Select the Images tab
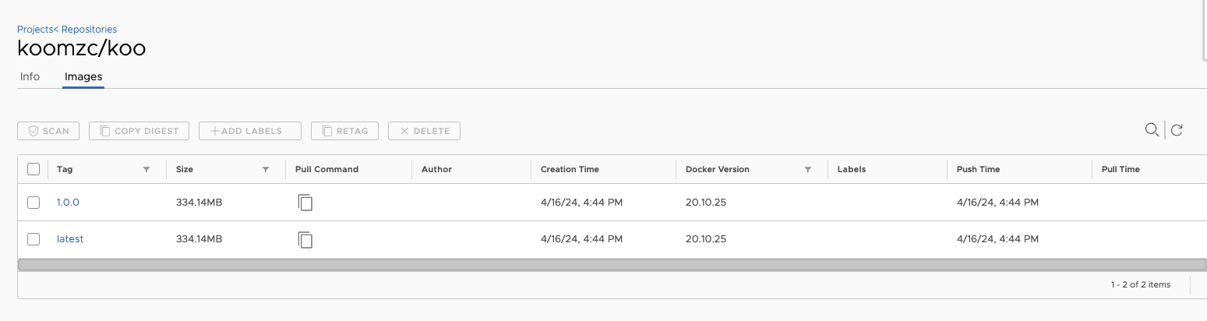Viewport: 1207px width, 321px height. (x=83, y=77)
